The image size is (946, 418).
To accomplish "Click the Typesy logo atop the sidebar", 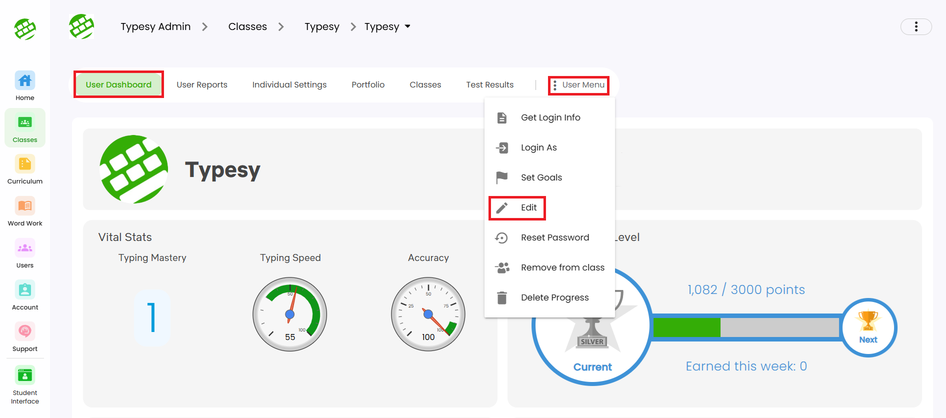I will tap(25, 29).
